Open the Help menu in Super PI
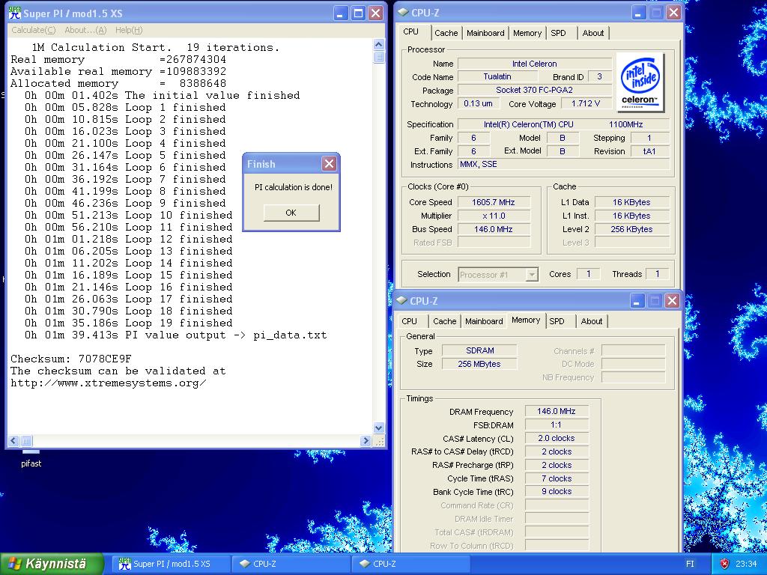The width and height of the screenshot is (767, 575). coord(129,30)
